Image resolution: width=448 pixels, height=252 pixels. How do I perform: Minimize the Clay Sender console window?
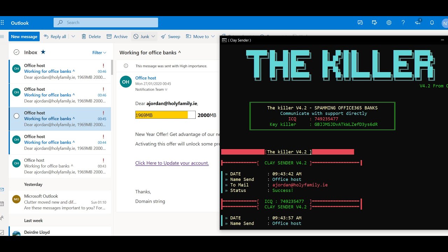[442, 40]
